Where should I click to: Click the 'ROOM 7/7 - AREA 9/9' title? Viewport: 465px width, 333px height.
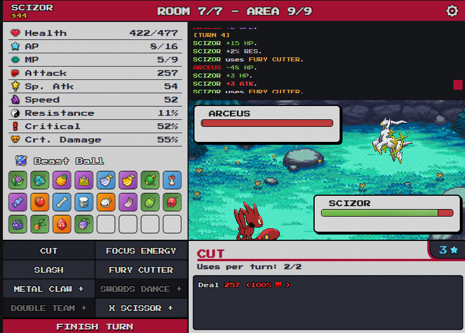[x=235, y=11]
